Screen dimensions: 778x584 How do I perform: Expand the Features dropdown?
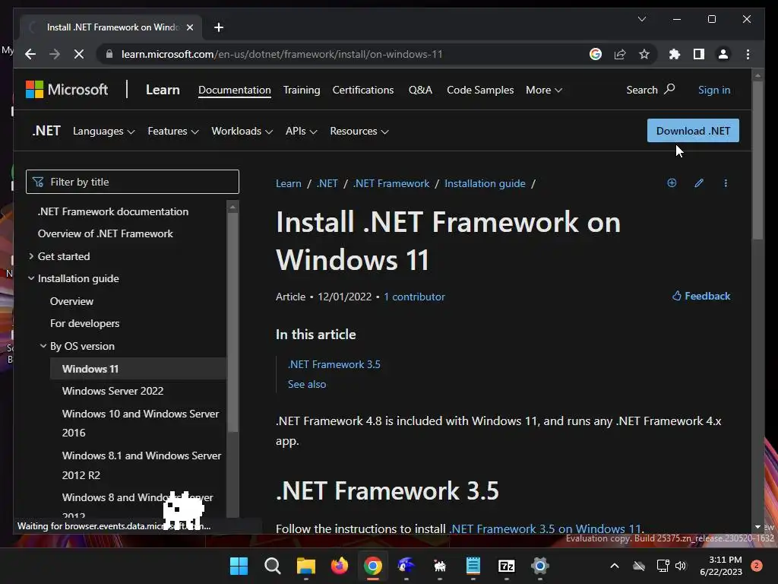[173, 131]
